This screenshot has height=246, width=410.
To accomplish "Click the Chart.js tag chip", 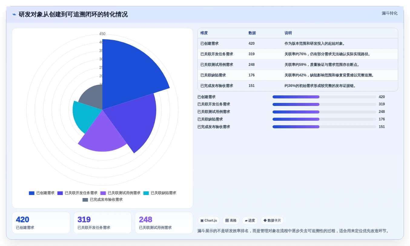I will point(209,221).
